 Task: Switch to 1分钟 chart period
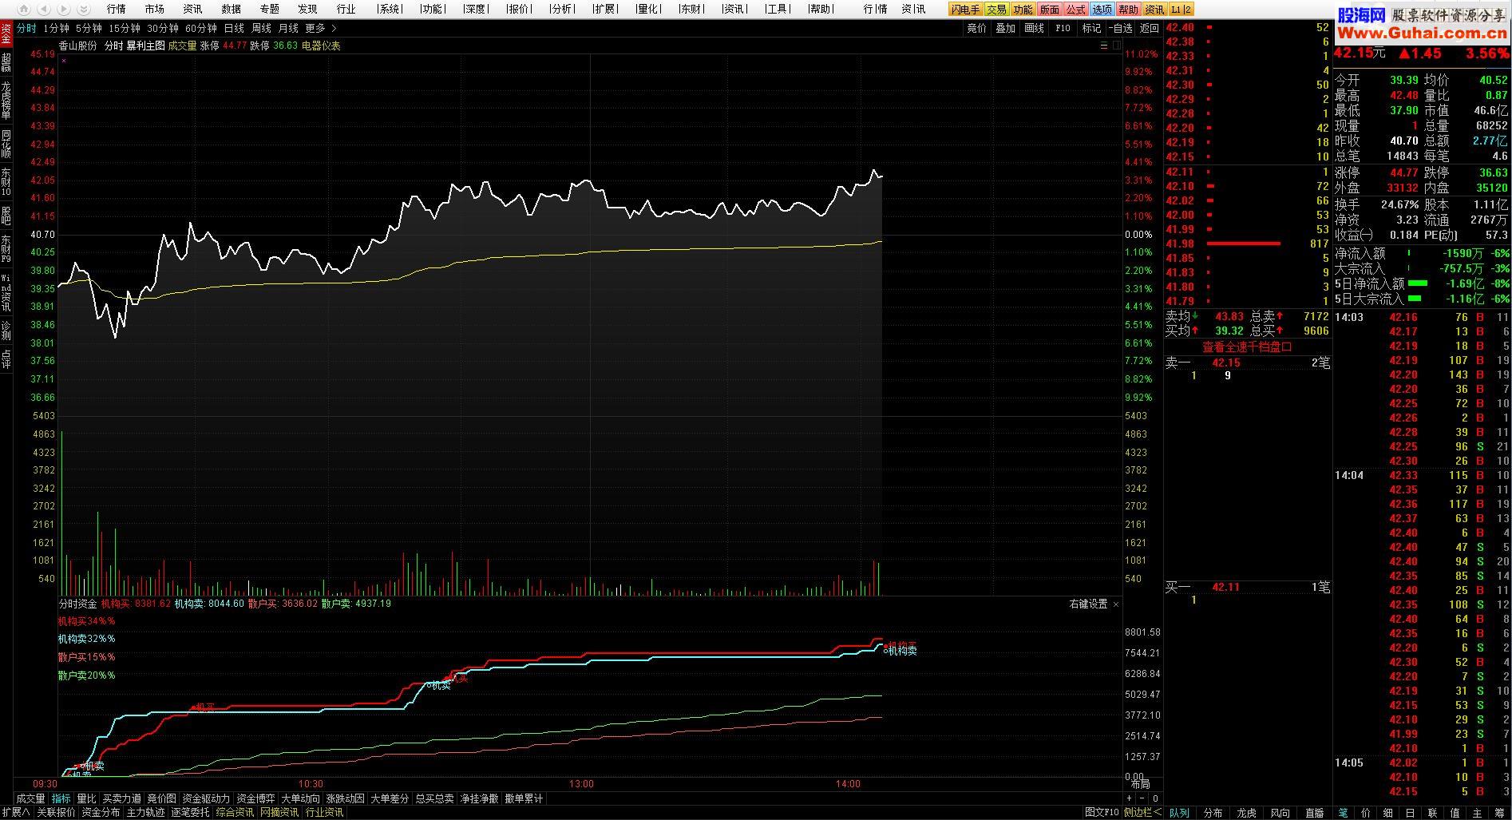56,28
